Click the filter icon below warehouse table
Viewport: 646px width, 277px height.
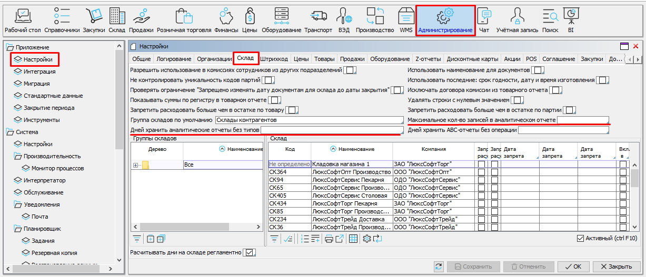(x=274, y=239)
